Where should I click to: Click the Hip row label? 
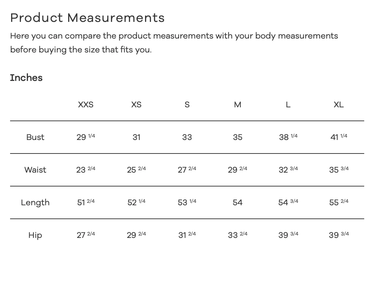[x=35, y=235]
